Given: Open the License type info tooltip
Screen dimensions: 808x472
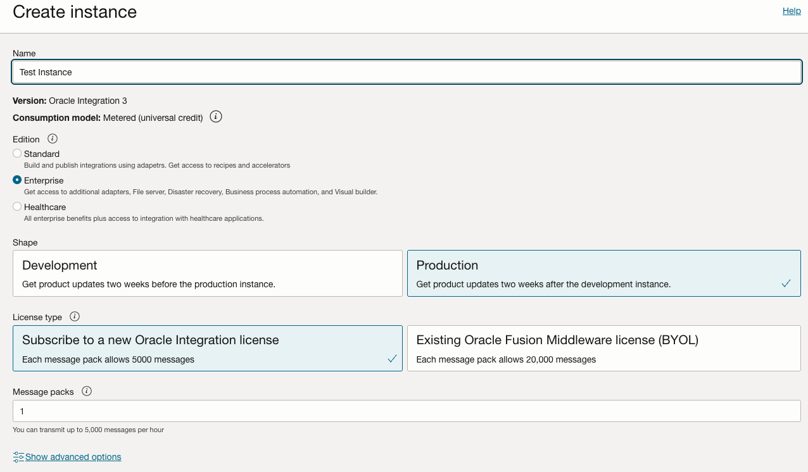Looking at the screenshot, I should coord(74,316).
